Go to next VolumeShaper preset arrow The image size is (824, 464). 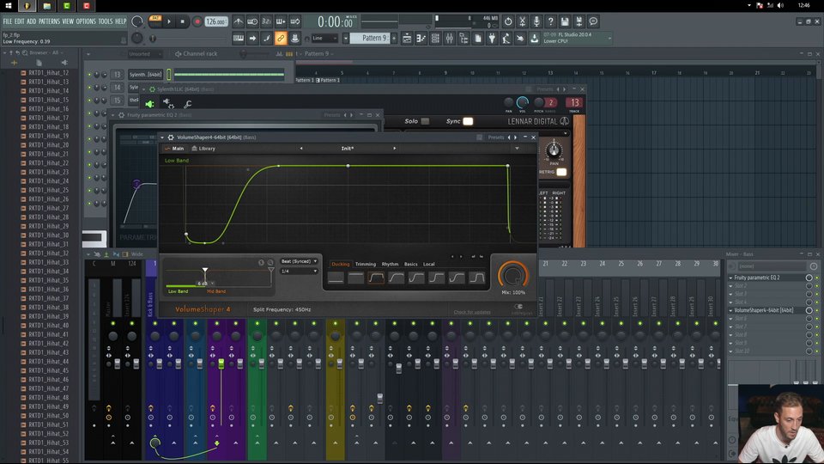point(394,149)
